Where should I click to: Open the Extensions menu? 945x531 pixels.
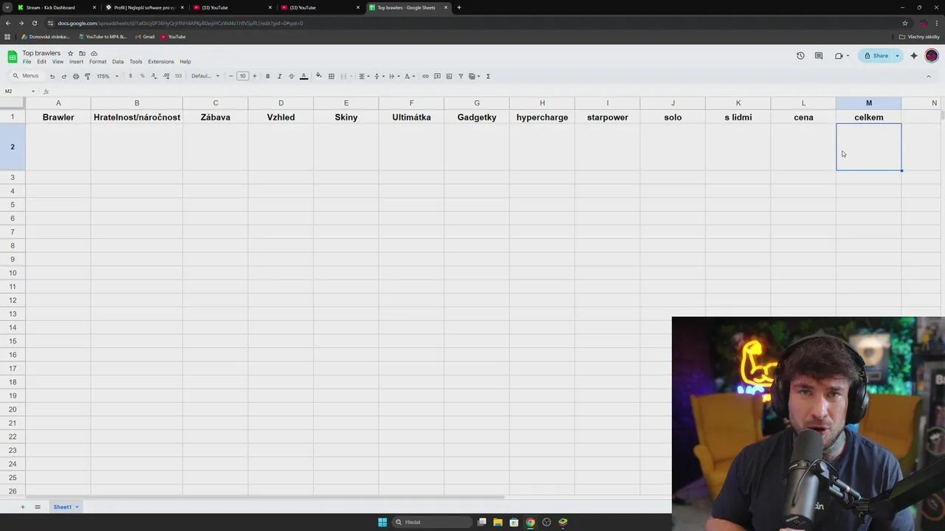pyautogui.click(x=161, y=62)
